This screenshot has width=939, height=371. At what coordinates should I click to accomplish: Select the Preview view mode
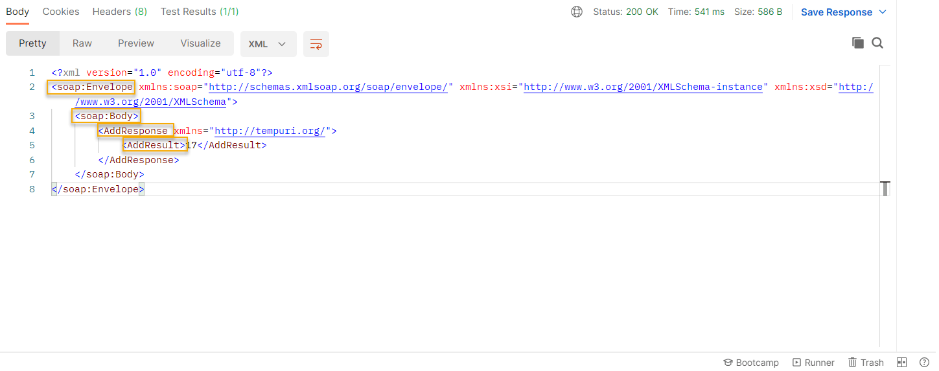(136, 43)
